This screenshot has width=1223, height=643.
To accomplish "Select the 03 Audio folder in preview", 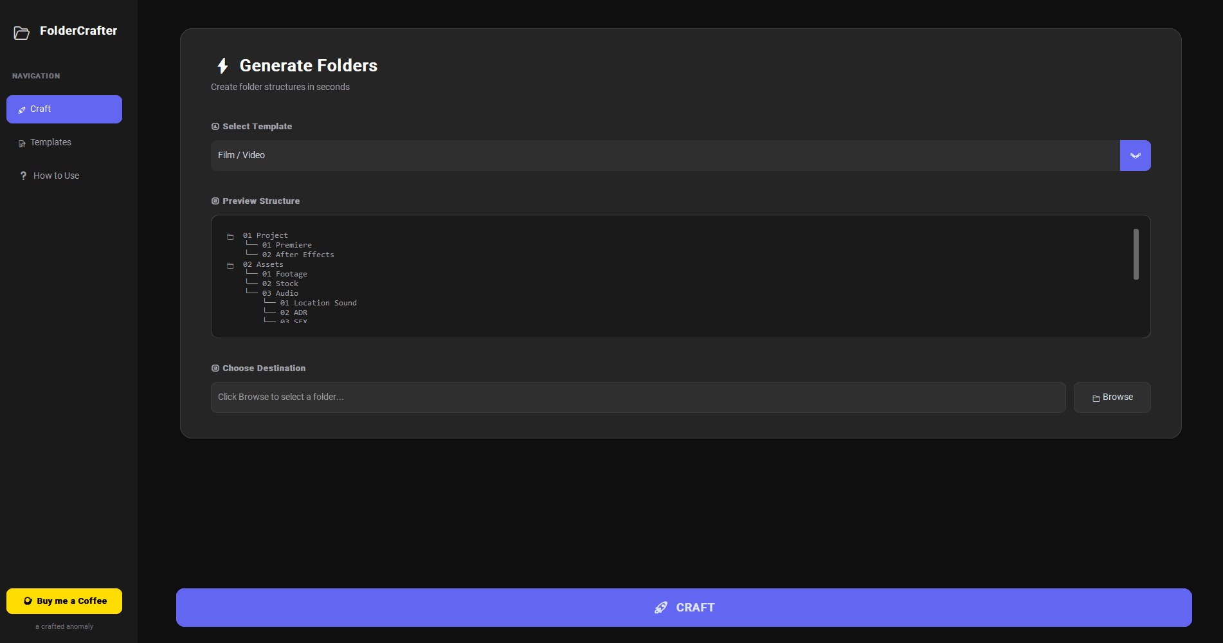I will 280,293.
